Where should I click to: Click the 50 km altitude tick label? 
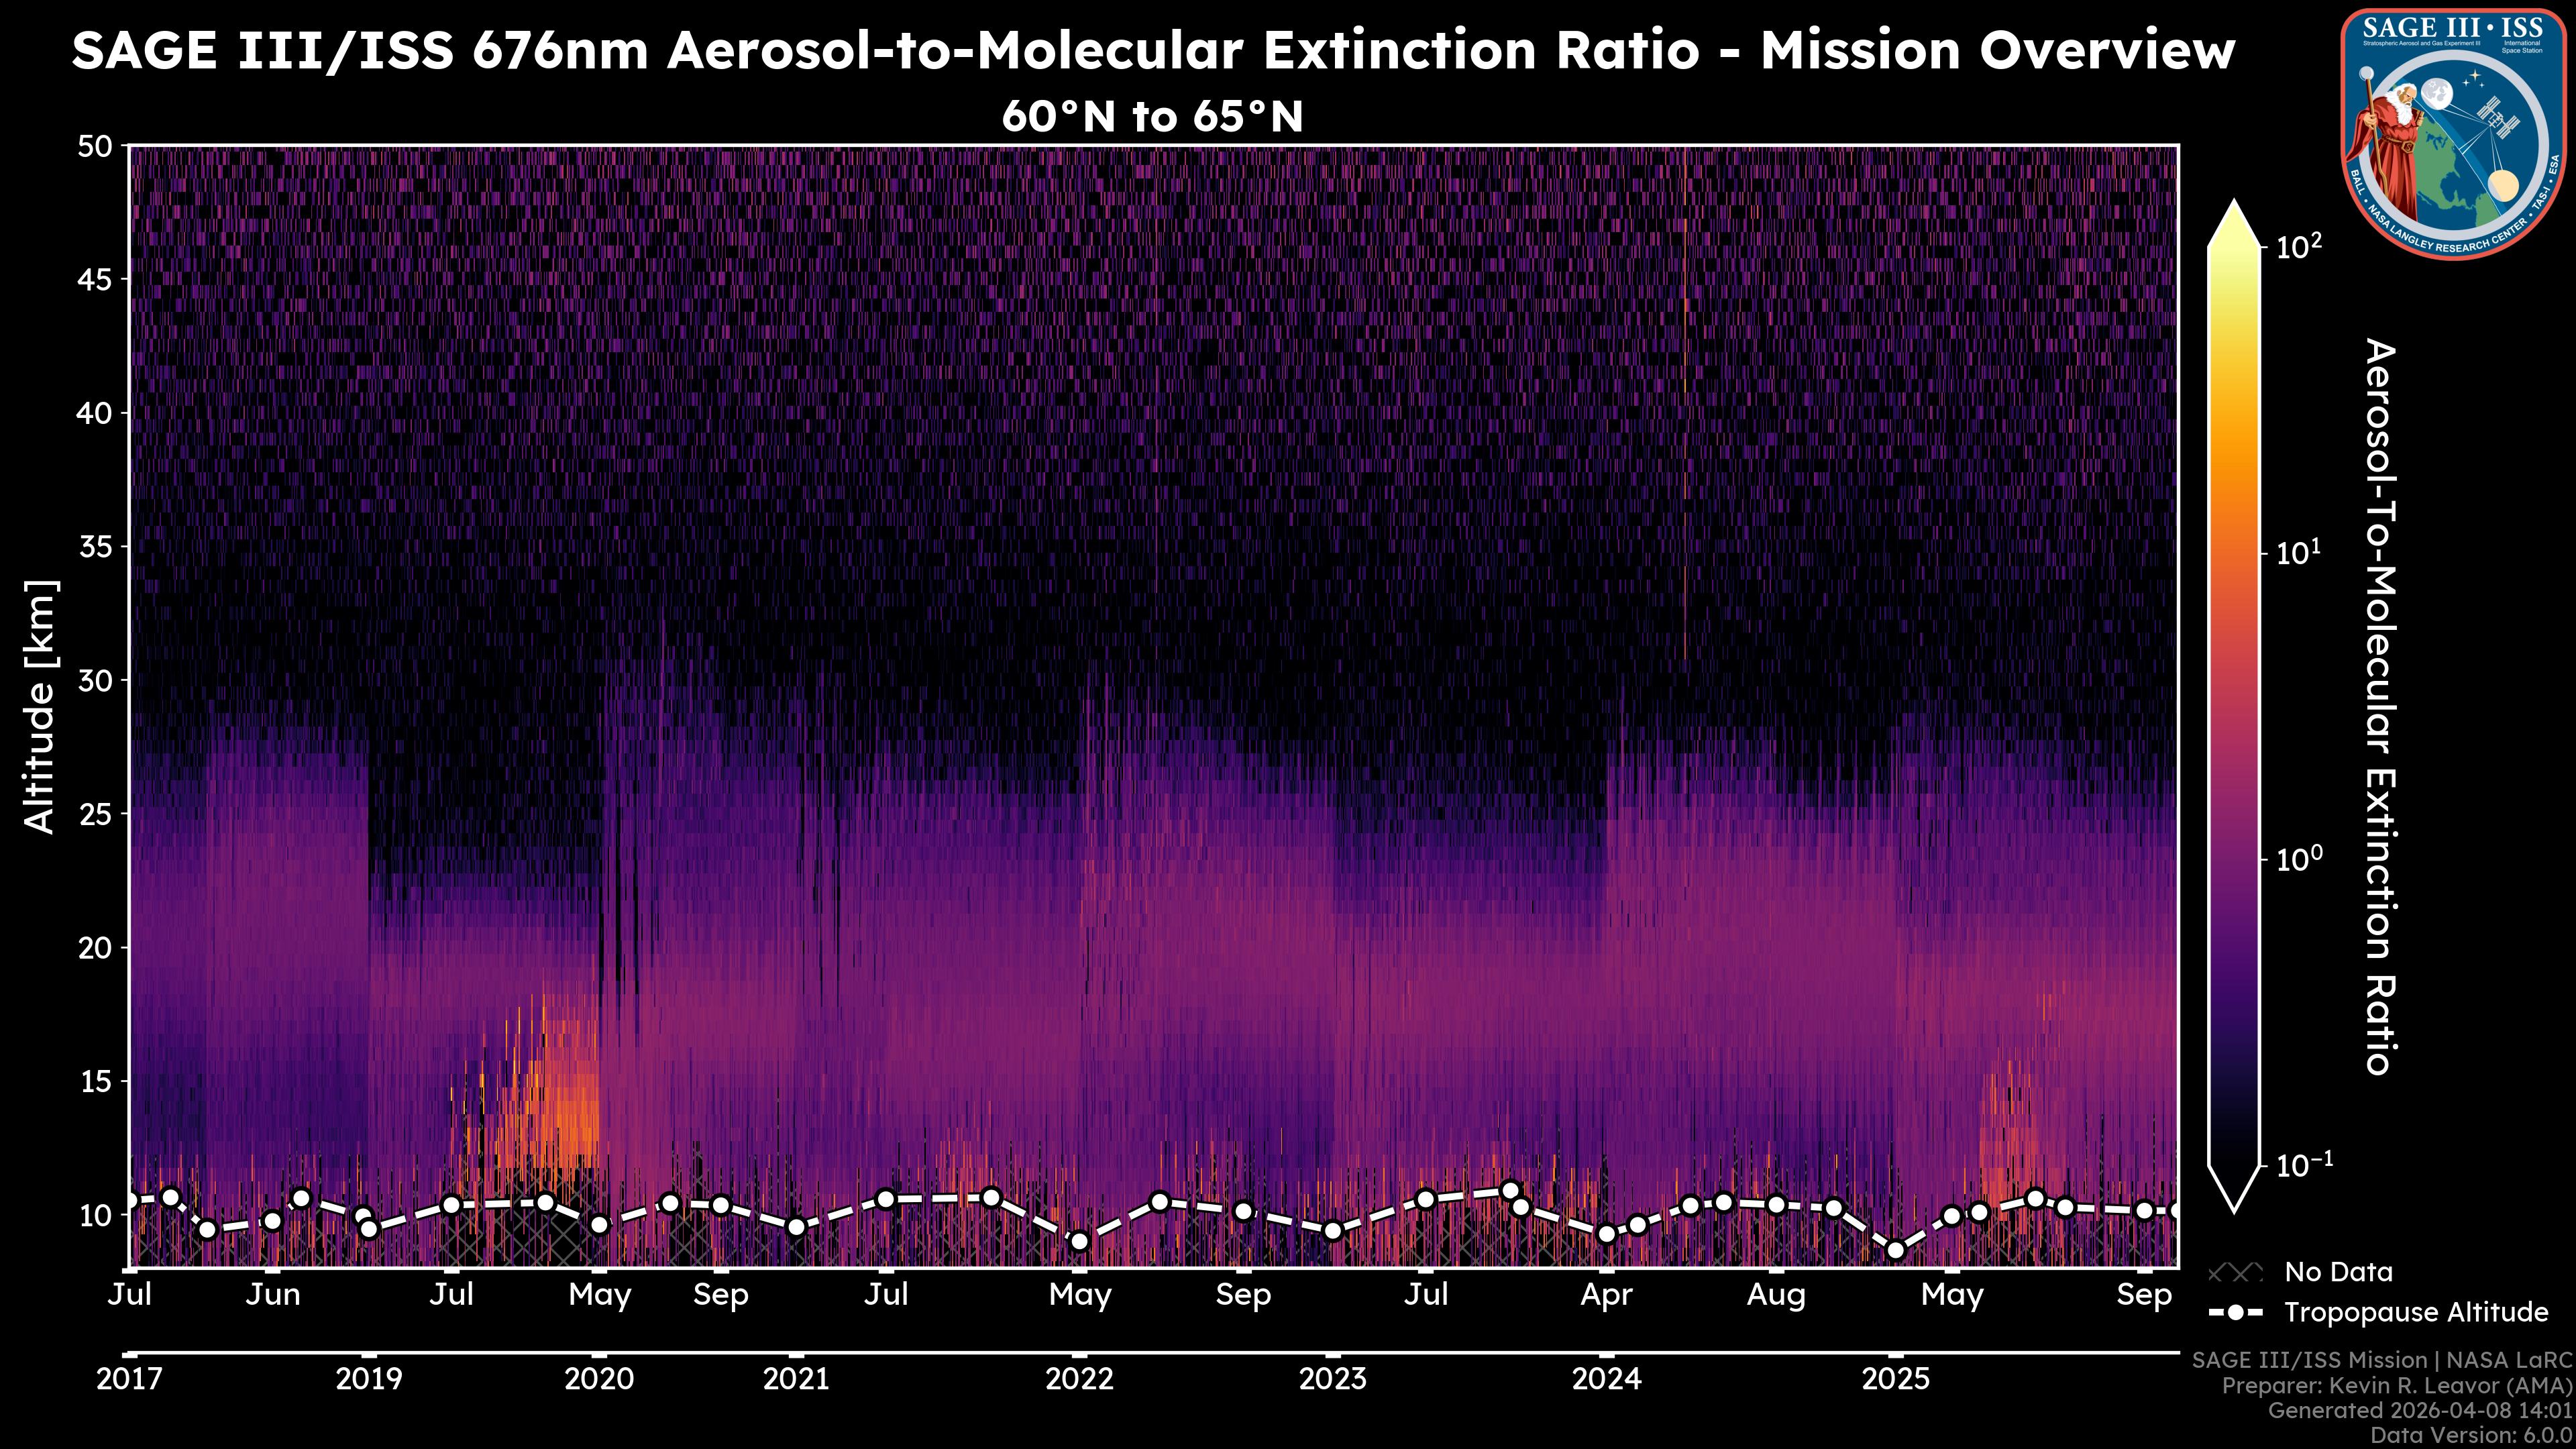coord(95,147)
